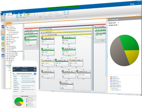Viewport: 142px width, 108px height.
Task: Select the root row of the tree
Action: pyautogui.click(x=10, y=26)
